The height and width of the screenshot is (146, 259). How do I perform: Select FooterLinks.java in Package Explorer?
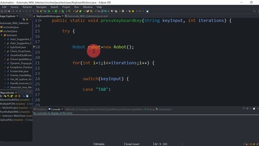(19, 71)
